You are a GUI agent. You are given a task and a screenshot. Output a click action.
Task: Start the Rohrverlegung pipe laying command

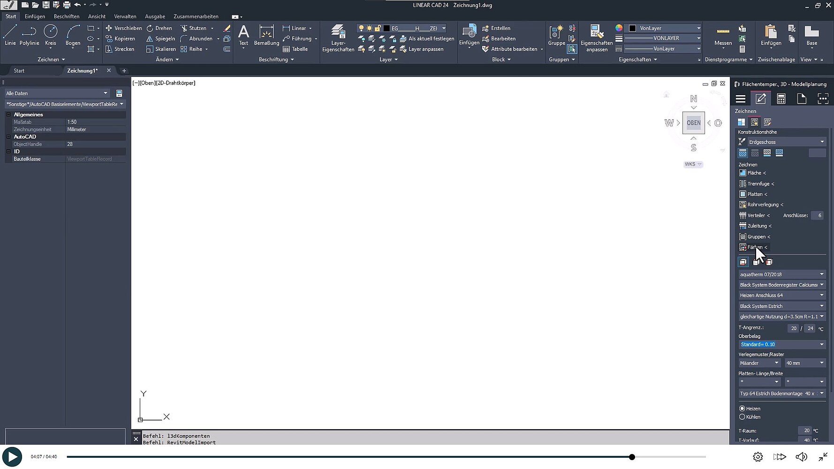click(762, 205)
